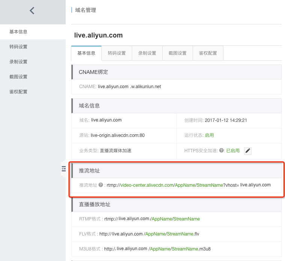Collapse the sidebar with the fold handle icon
This screenshot has width=285, height=261.
point(63,169)
